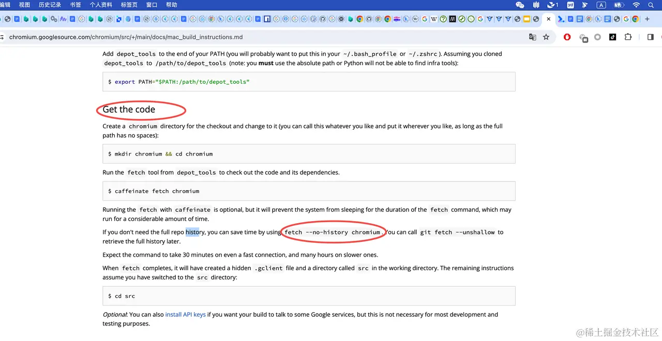Open the 视图 menu
Image resolution: width=662 pixels, height=341 pixels.
pos(24,5)
